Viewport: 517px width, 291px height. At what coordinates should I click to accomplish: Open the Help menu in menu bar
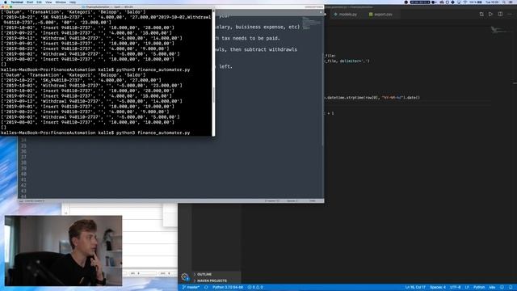[x=73, y=2]
